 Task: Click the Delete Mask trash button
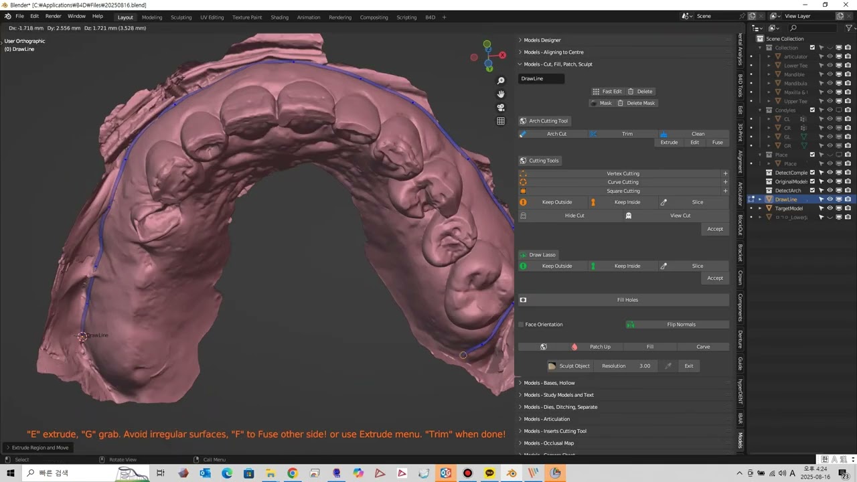(636, 103)
